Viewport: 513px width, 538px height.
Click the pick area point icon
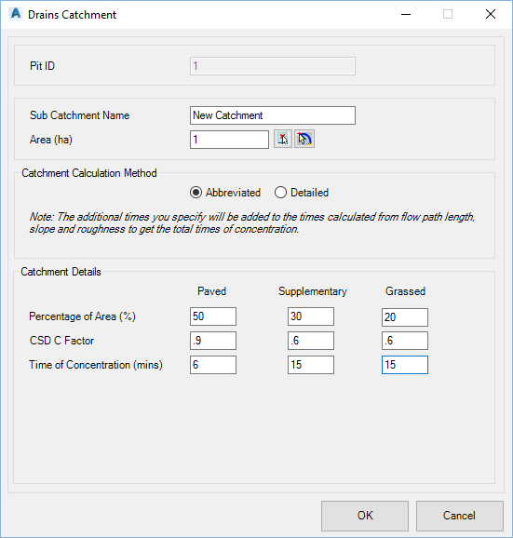tap(283, 139)
